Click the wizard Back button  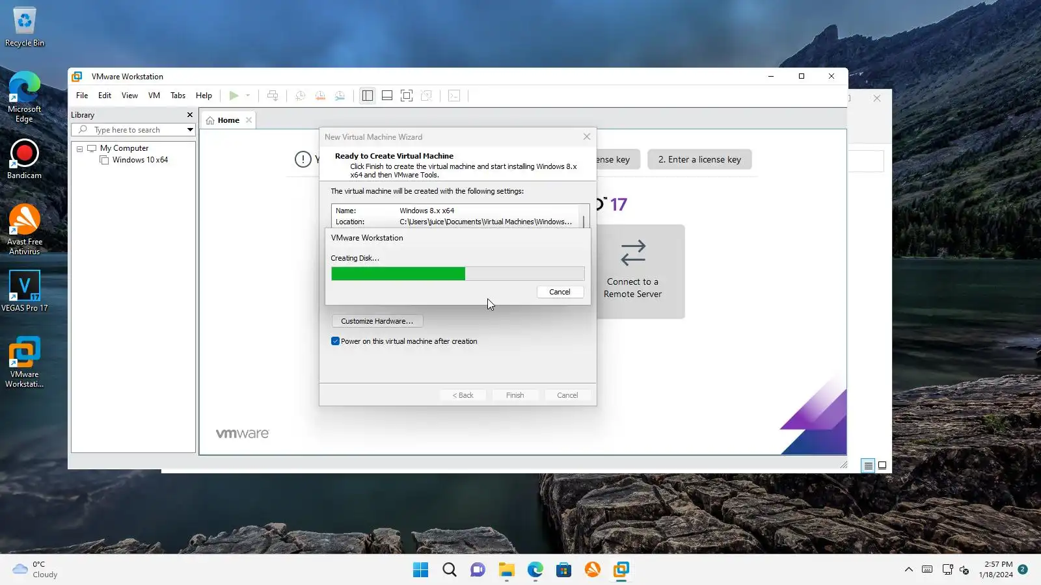click(463, 395)
